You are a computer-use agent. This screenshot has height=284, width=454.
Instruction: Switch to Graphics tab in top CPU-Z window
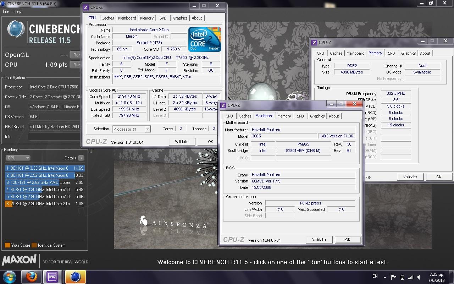[180, 18]
